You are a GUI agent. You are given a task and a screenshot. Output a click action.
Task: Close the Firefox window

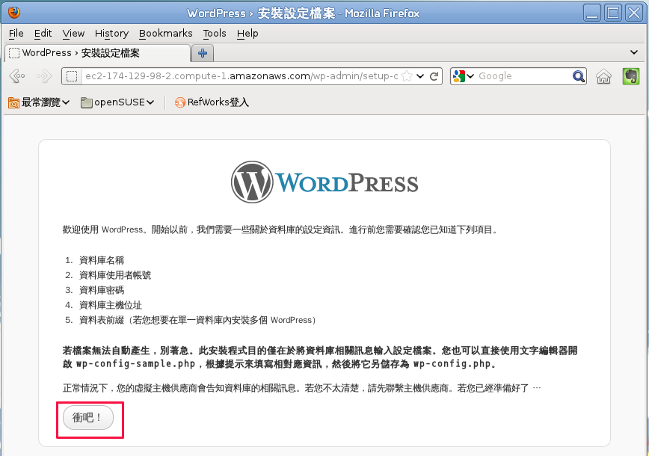pyautogui.click(x=634, y=13)
